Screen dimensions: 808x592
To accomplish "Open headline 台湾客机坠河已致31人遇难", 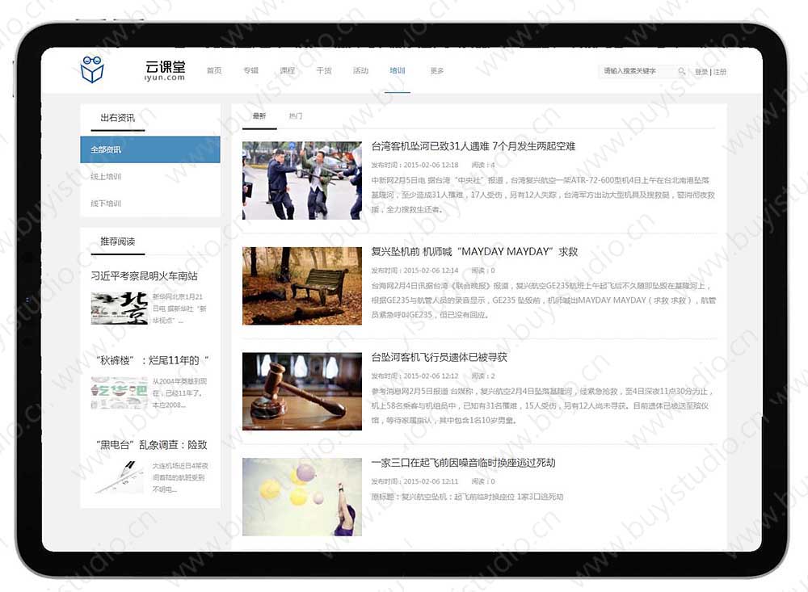I will click(473, 146).
